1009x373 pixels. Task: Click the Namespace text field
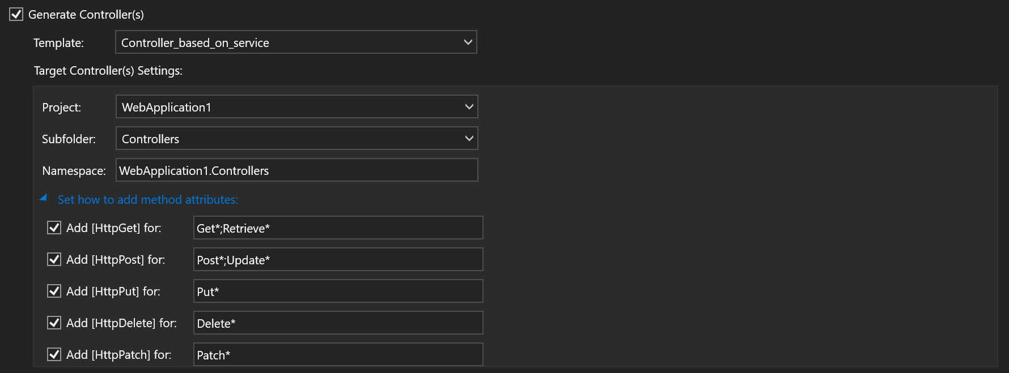(x=296, y=170)
